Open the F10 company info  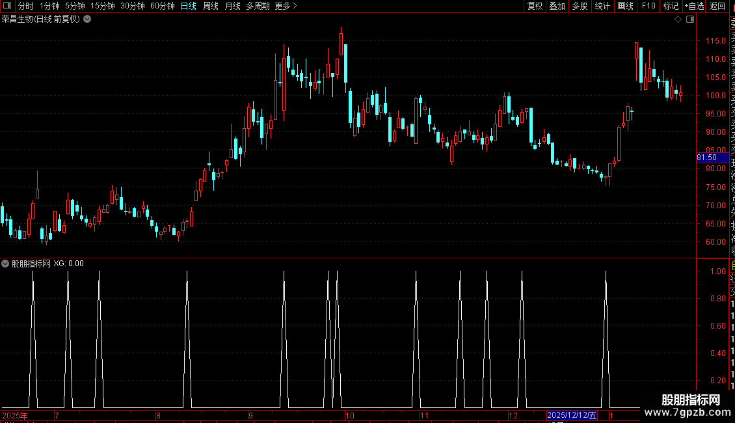click(648, 6)
